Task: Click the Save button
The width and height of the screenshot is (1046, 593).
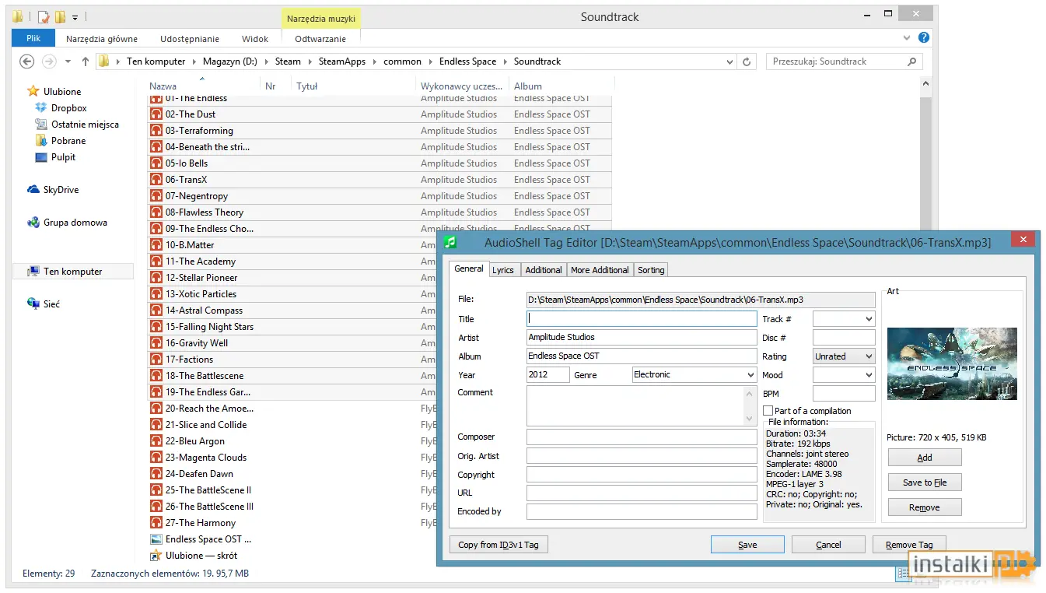Action: pyautogui.click(x=747, y=545)
